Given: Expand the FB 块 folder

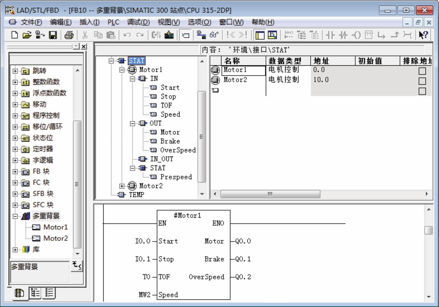Looking at the screenshot, I should tap(15, 172).
